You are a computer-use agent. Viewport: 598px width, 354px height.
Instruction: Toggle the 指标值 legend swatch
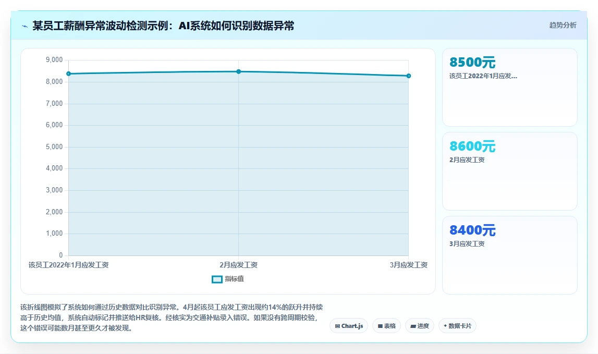[217, 279]
